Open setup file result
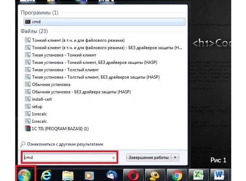This screenshot has height=181, width=246. click(x=37, y=107)
